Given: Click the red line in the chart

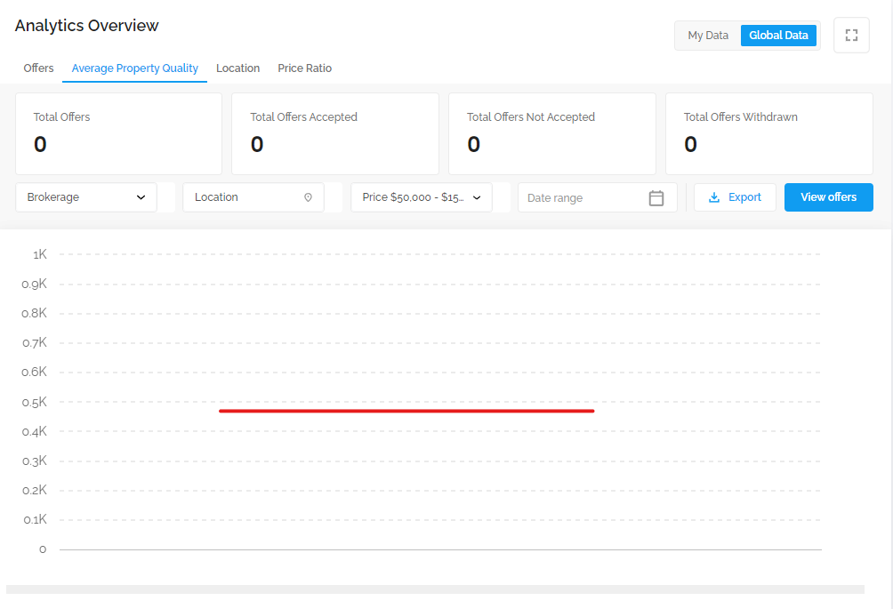Looking at the screenshot, I should 406,411.
